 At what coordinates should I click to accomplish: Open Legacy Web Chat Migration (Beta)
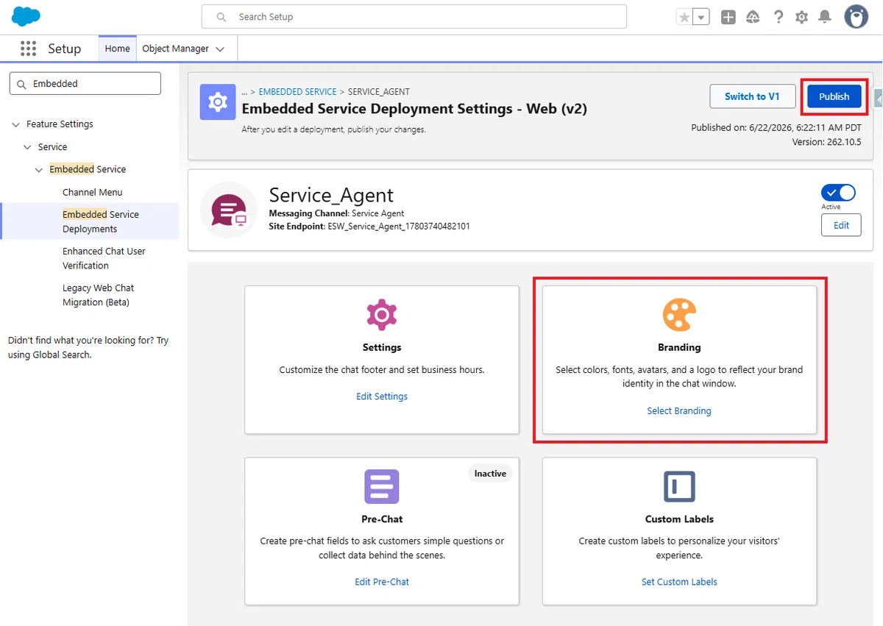[98, 295]
